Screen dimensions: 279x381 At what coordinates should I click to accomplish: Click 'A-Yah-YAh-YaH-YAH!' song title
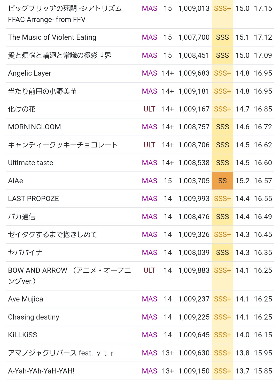pyautogui.click(x=41, y=371)
